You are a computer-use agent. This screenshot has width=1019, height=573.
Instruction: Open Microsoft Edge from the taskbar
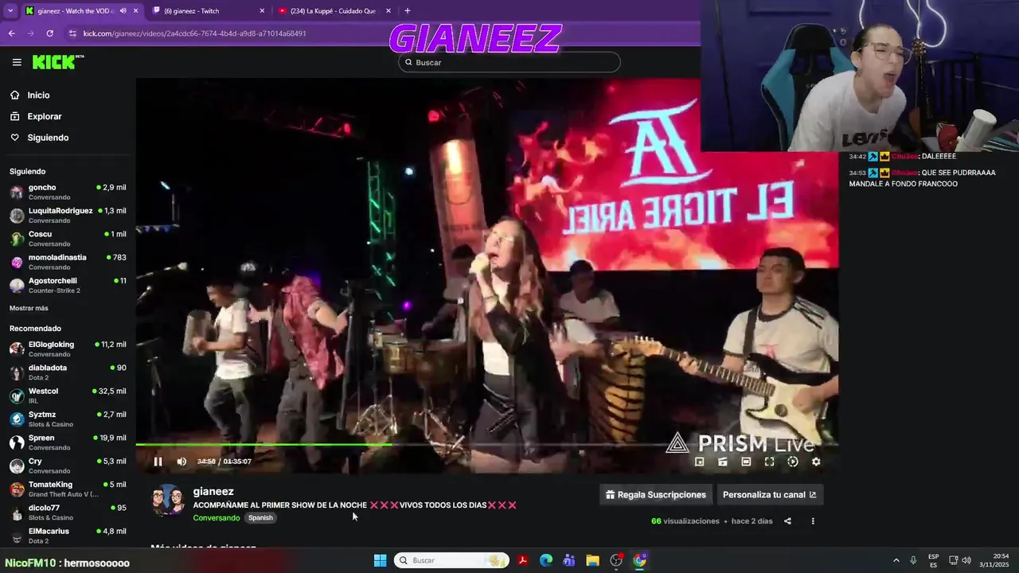pyautogui.click(x=546, y=560)
